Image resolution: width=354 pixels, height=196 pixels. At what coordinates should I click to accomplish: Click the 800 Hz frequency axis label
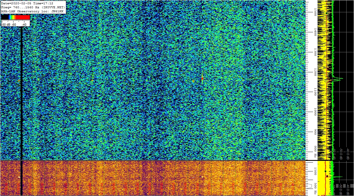click(x=315, y=152)
